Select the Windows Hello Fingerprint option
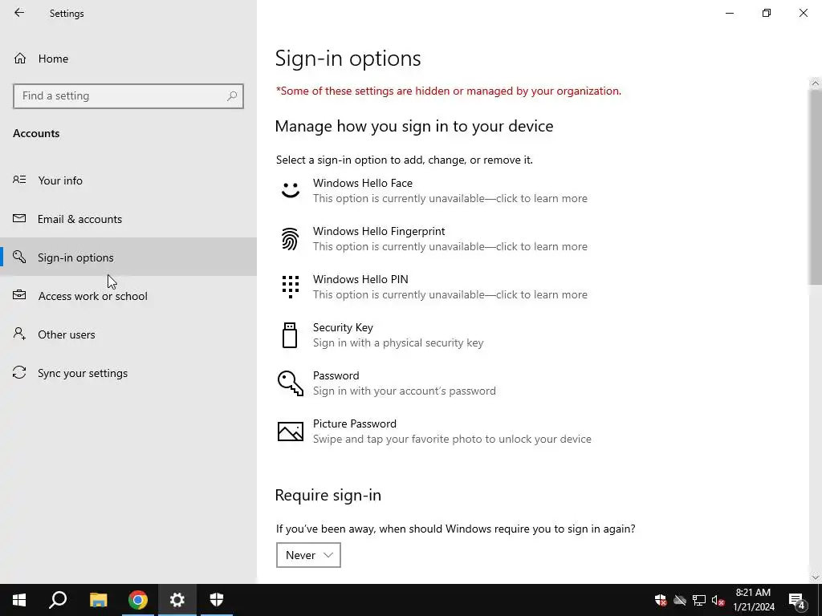The height and width of the screenshot is (616, 822). (x=433, y=239)
